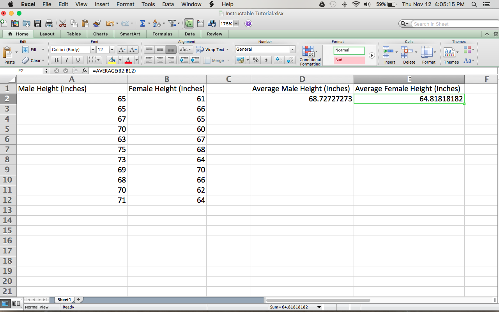Activate the Format Painter brush
The image size is (499, 312).
97,23
